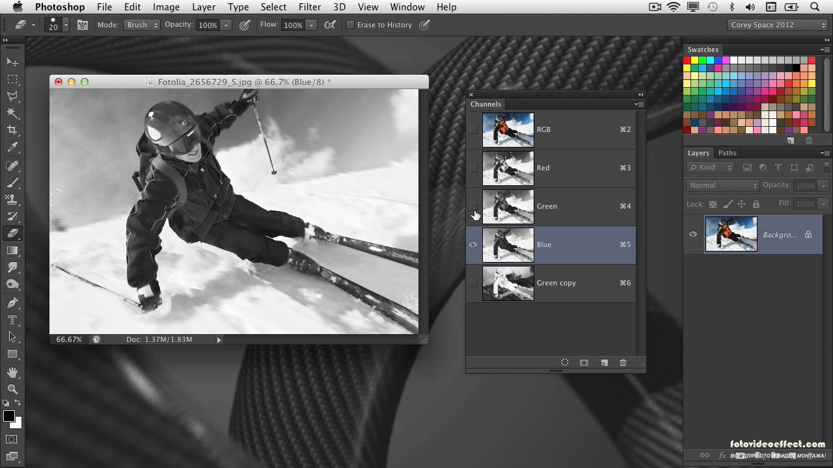This screenshot has width=833, height=468.
Task: Open the Flow slider dropdown arrow
Action: tap(311, 25)
